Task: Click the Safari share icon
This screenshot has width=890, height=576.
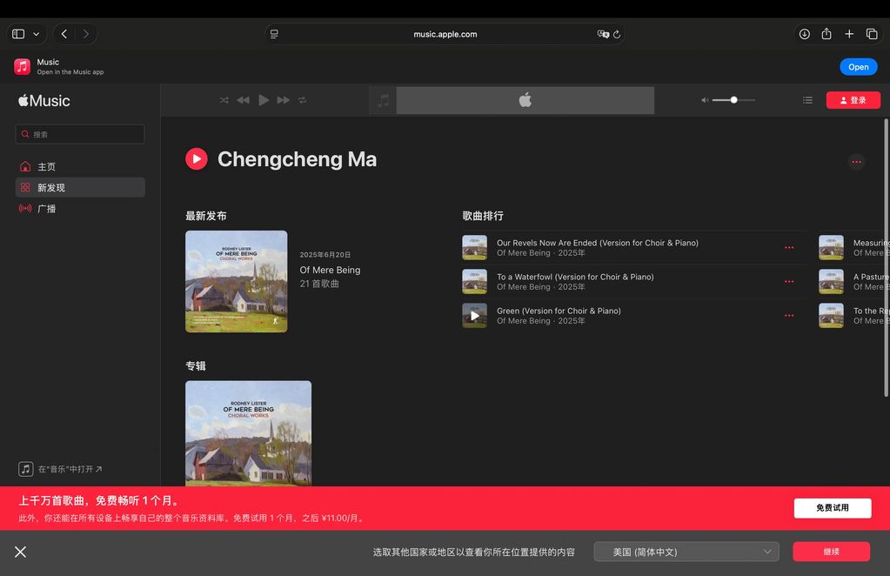Action: 826,34
